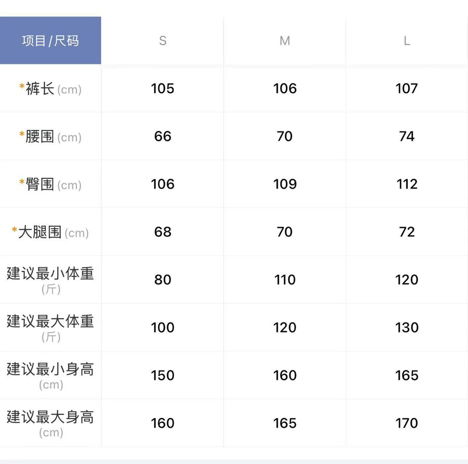Click the S size 裤长 value 105
Image resolution: width=468 pixels, height=464 pixels.
163,89
